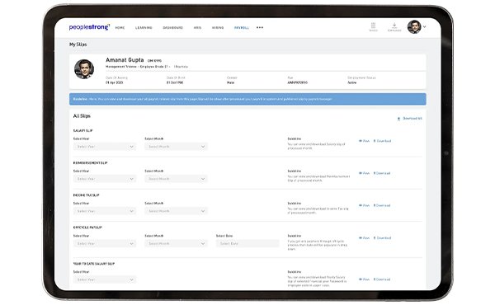Download the Reimbursement Slip
Screen dimensions: 495x305
382,173
